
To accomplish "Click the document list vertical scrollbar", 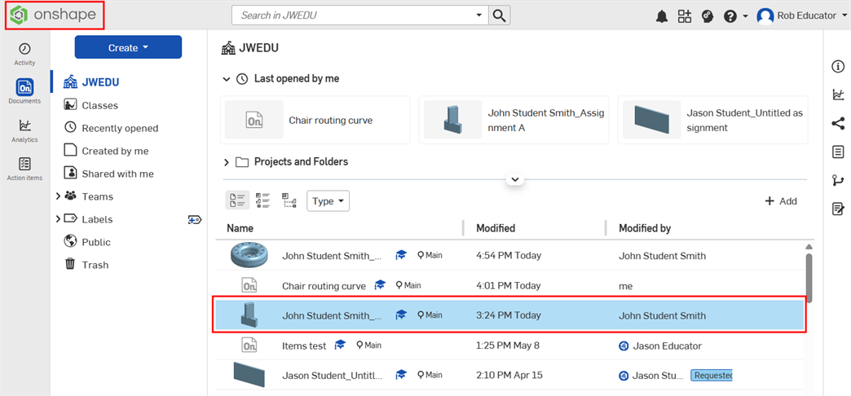I will tap(809, 279).
